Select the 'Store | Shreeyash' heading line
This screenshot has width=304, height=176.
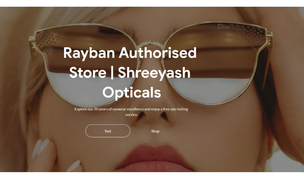point(130,73)
